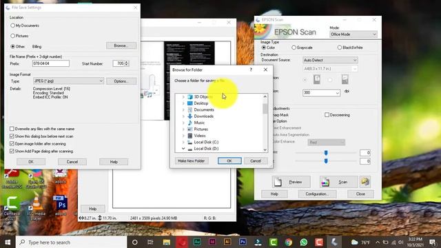The width and height of the screenshot is (441, 248).
Task: Open image format Type dropdown showing JPEG
Action: point(68,81)
